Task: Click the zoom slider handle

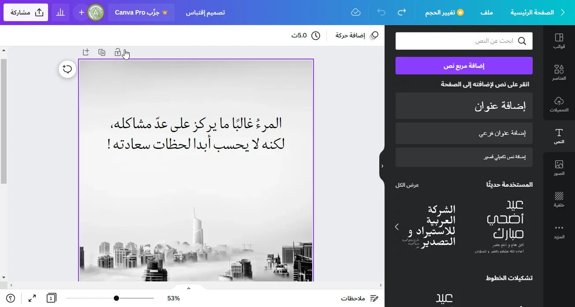Action: point(116,298)
